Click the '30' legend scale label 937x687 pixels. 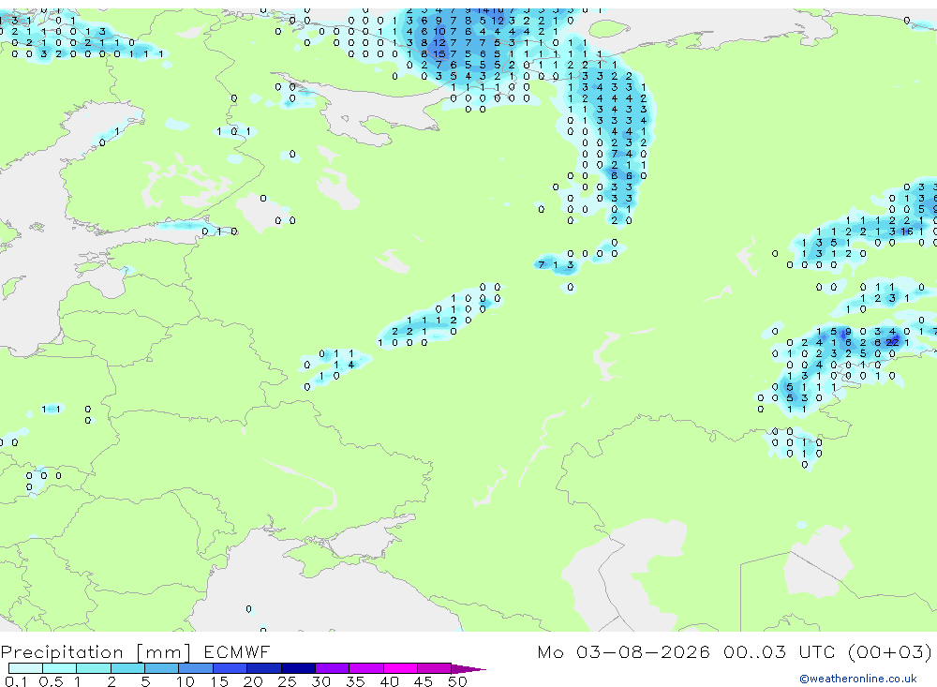[320, 681]
